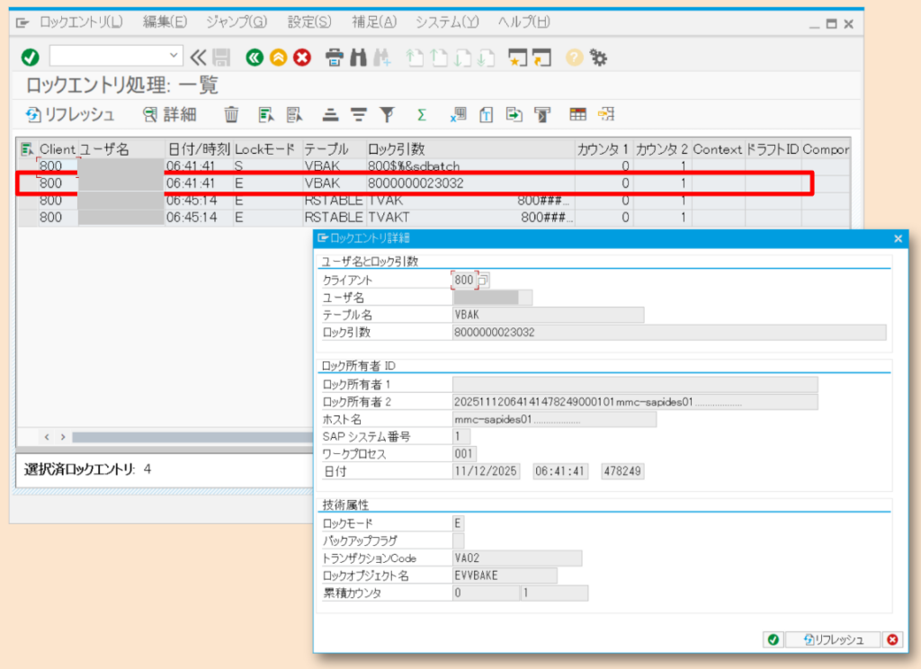Confirm the detail dialog with the green check
921x669 pixels.
pyautogui.click(x=773, y=639)
